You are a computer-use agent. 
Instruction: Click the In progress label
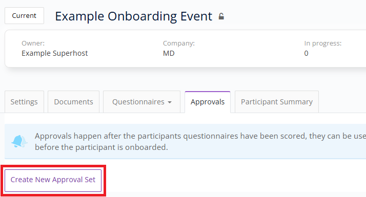[x=322, y=43]
